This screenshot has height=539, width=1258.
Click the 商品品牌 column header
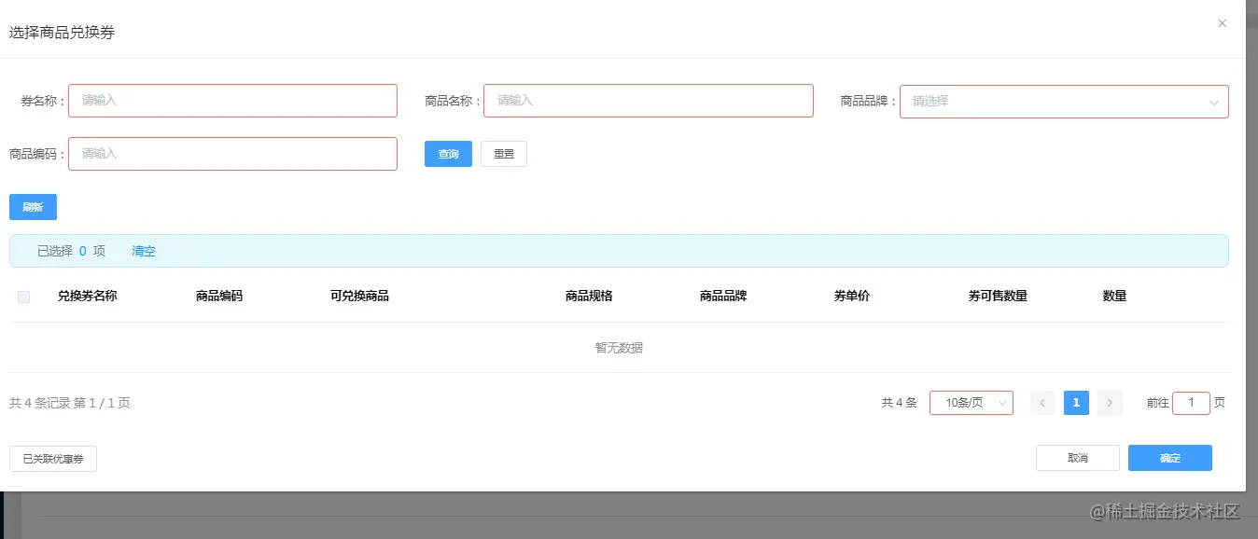coord(723,296)
